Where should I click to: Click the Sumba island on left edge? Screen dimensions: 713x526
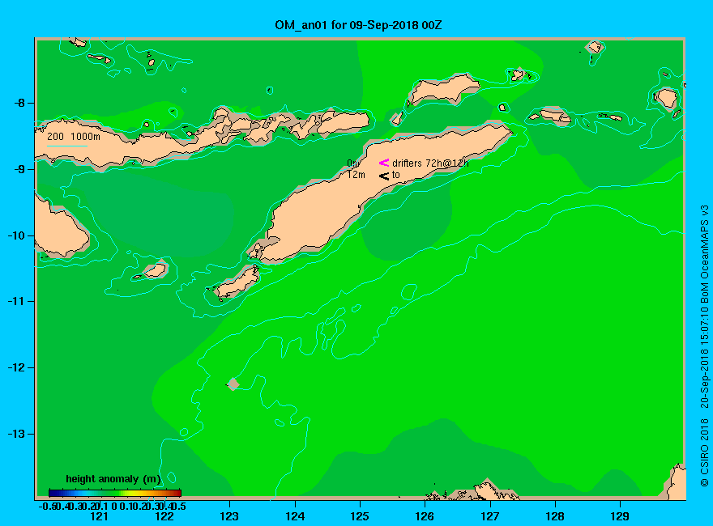61,227
